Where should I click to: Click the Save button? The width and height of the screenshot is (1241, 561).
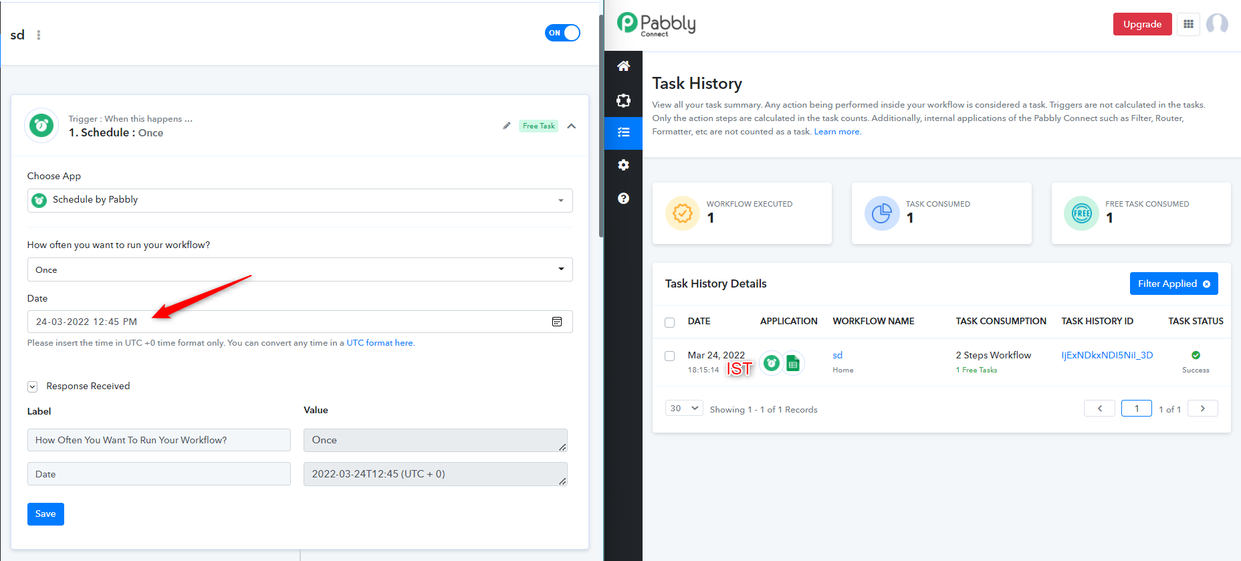45,514
